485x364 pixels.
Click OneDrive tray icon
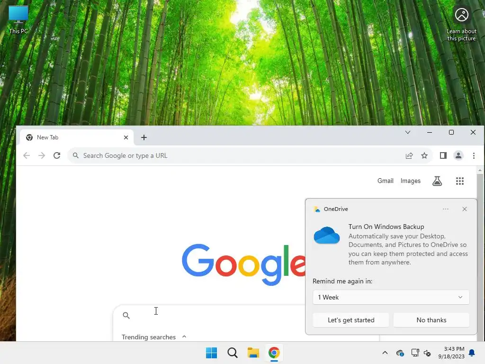click(x=400, y=353)
